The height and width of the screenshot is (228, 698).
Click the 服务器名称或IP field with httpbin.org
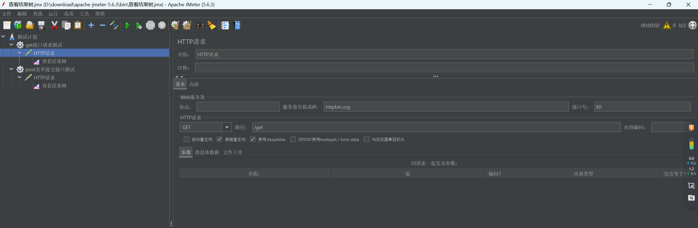(446, 107)
